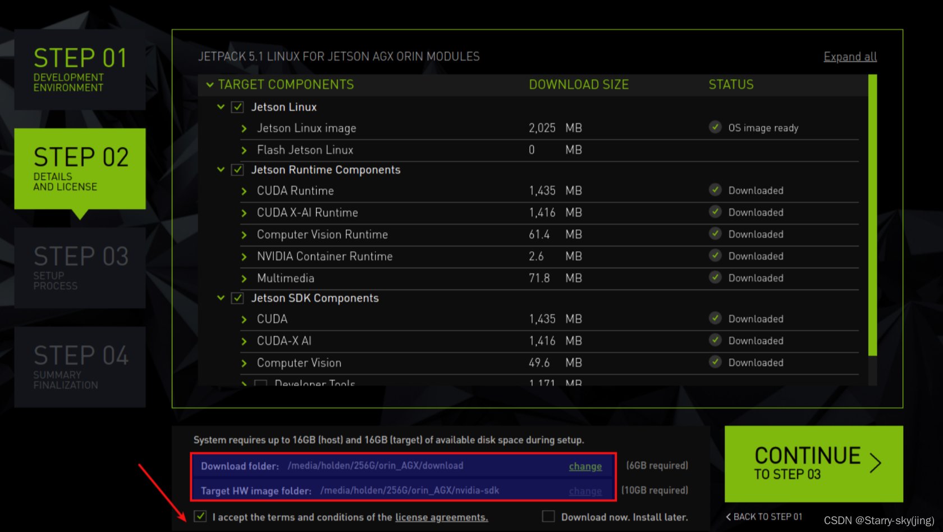Click the 6GB required note
Screen dimensions: 943x532
(x=657, y=466)
